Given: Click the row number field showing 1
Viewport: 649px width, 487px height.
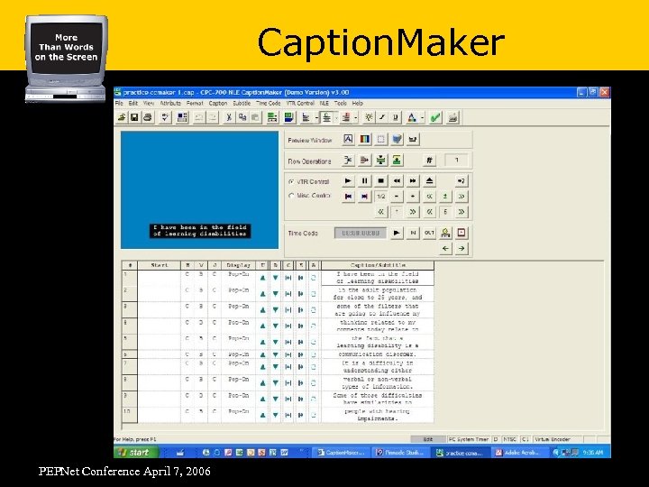Looking at the screenshot, I should click(456, 160).
